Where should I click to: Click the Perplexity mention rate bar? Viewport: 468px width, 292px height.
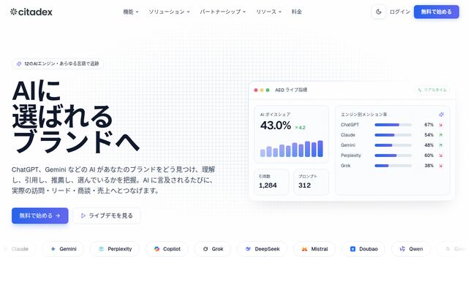click(393, 155)
